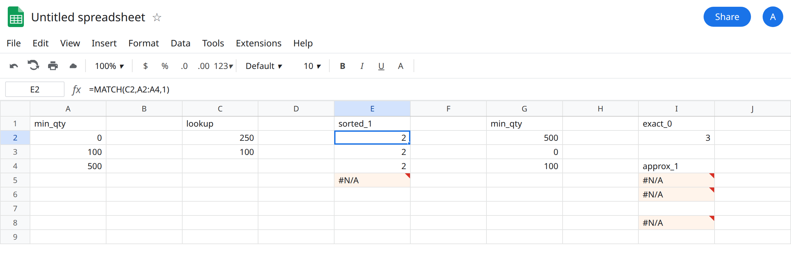Select the lookup header cell

point(220,123)
